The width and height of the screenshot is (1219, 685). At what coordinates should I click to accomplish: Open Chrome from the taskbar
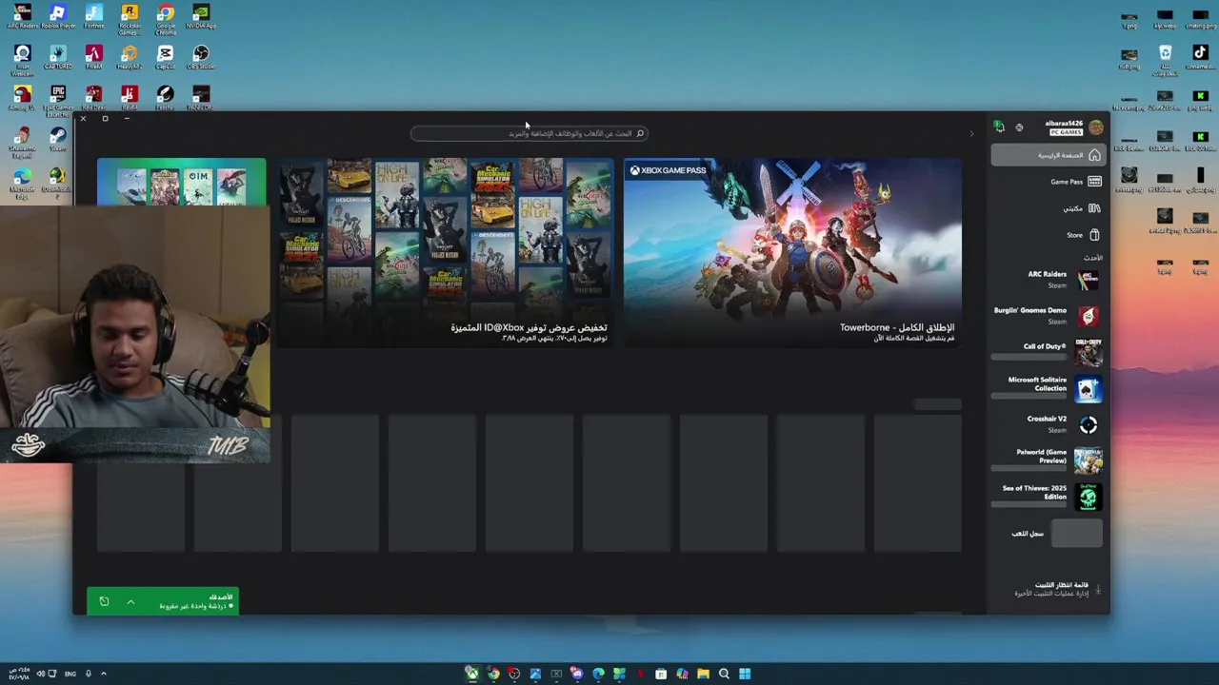point(493,674)
